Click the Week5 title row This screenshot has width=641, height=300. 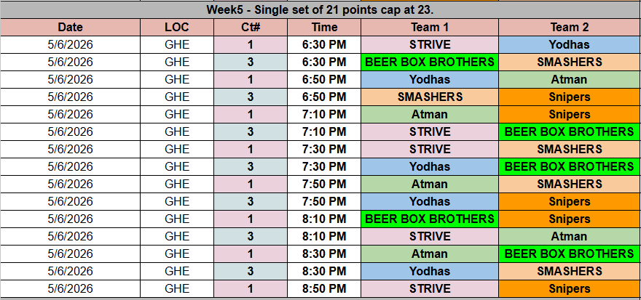click(320, 9)
